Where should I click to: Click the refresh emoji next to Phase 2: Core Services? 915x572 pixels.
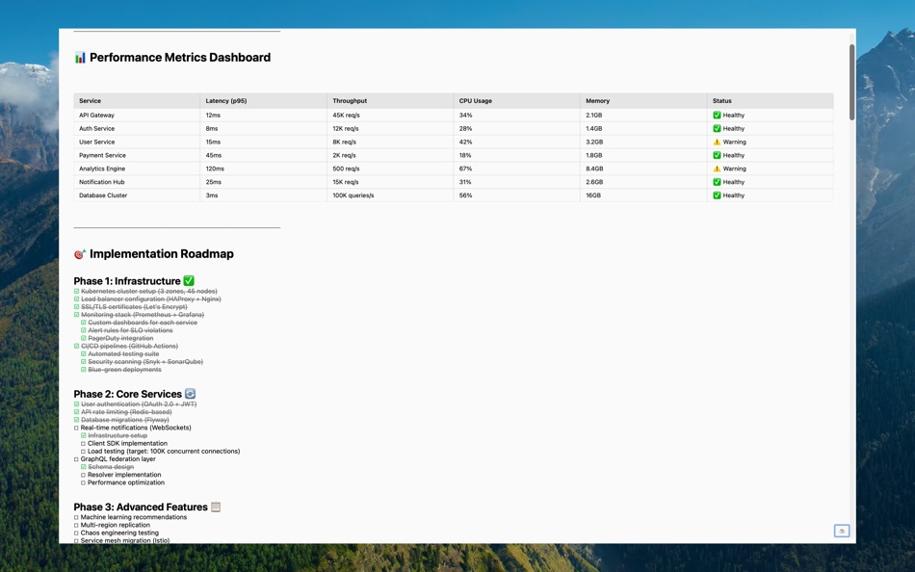pos(189,393)
